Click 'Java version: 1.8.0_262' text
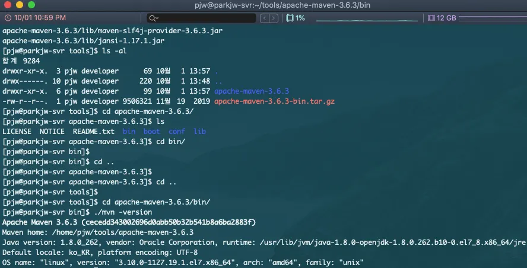This screenshot has height=268, width=527. [50, 242]
